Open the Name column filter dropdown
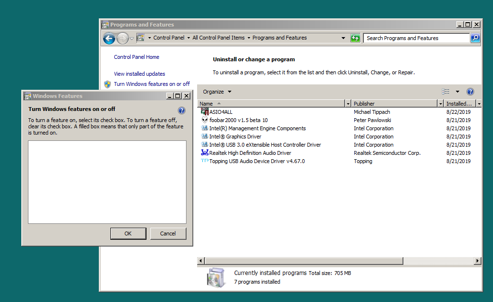 348,104
